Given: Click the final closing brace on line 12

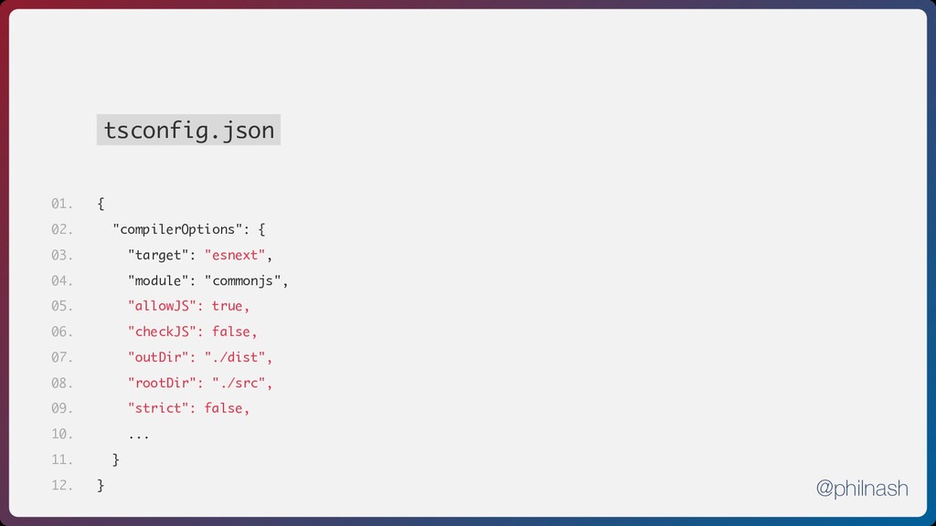Looking at the screenshot, I should pyautogui.click(x=101, y=485).
